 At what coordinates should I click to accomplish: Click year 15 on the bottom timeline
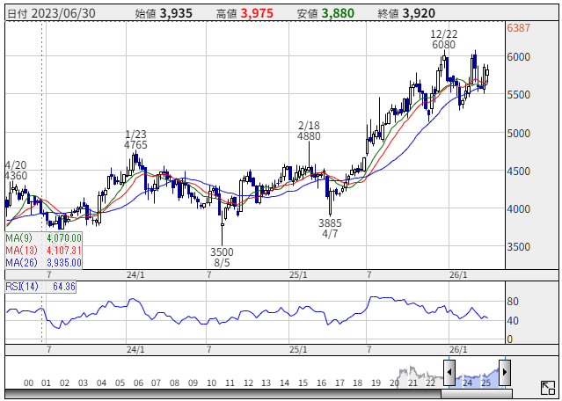pyautogui.click(x=303, y=384)
